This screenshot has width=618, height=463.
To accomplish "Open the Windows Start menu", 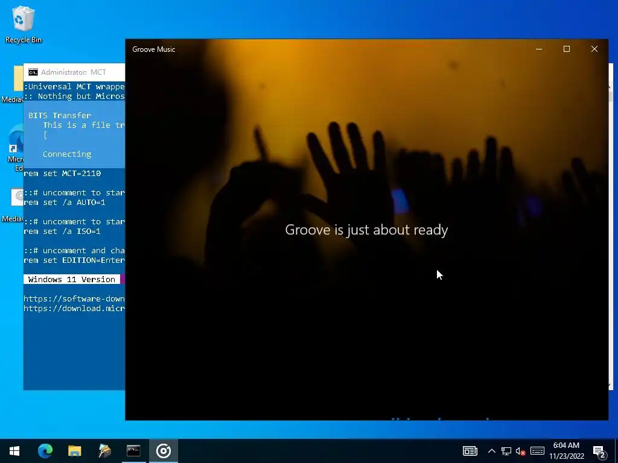I will coord(14,451).
